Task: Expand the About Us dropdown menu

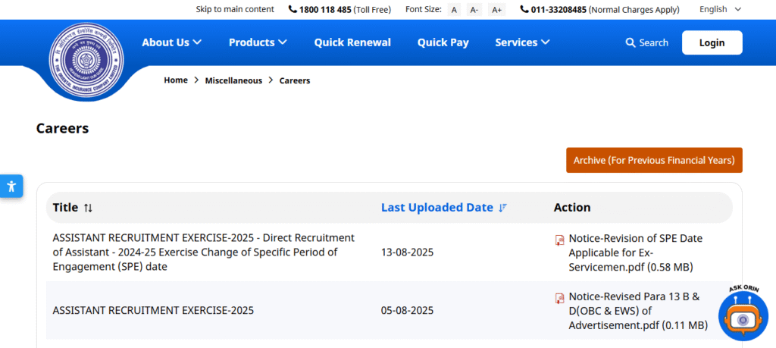Action: (x=171, y=42)
